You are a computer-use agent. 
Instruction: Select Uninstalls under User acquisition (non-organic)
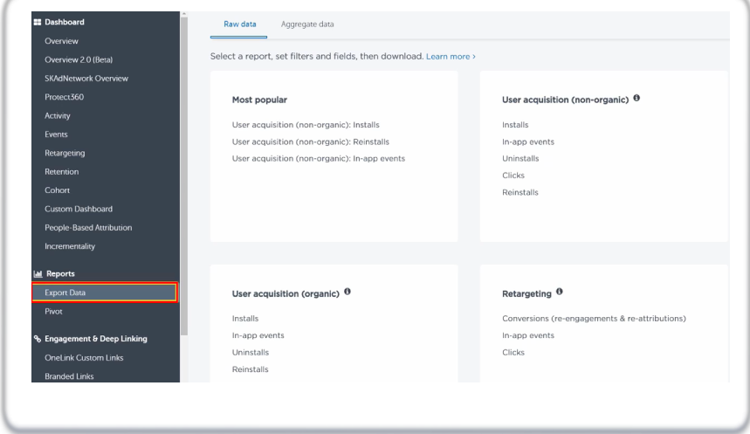coord(520,159)
